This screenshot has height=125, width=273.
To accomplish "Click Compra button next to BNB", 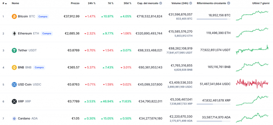I will pyautogui.click(x=39, y=67).
